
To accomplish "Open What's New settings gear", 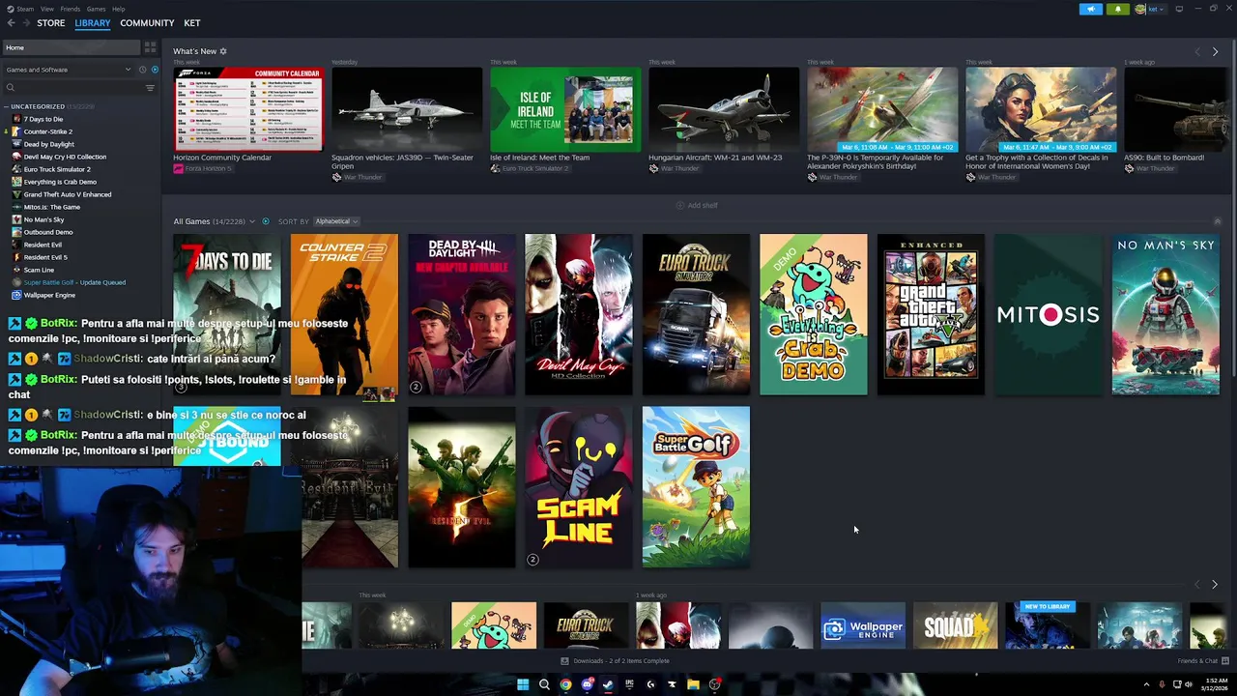I will pos(223,51).
